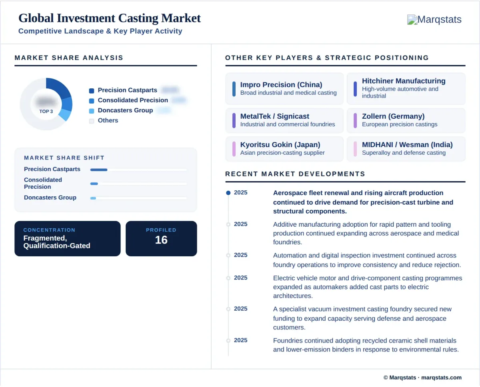This screenshot has height=387, width=480.
Task: Click Asian precision-casting supplier description
Action: tap(282, 153)
